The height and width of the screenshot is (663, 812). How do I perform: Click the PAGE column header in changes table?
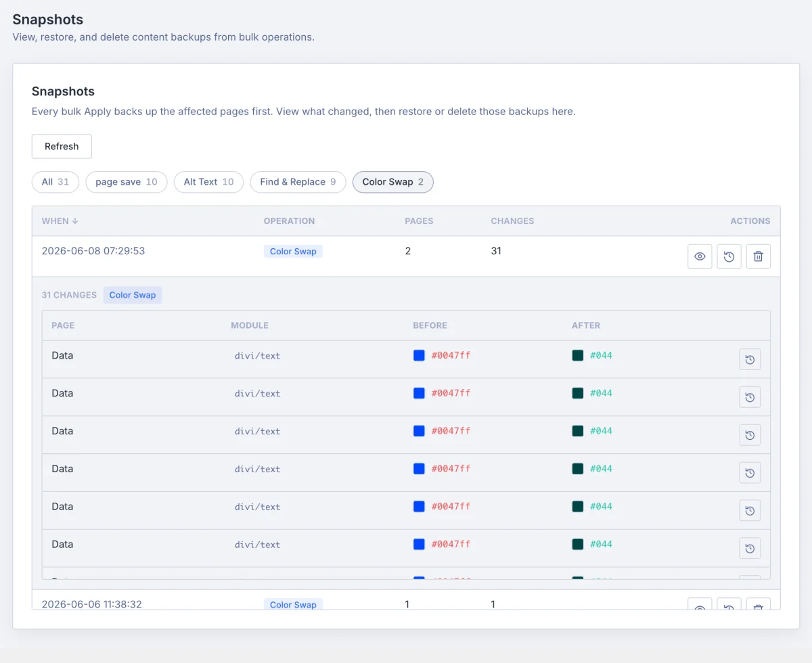click(x=63, y=325)
